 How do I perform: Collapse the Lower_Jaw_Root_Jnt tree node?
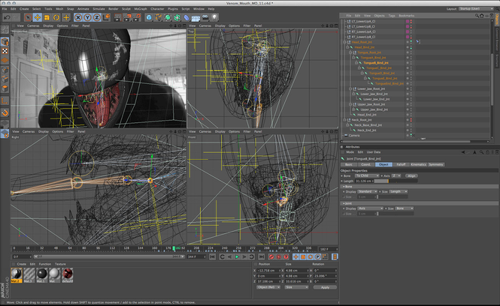[350, 88]
